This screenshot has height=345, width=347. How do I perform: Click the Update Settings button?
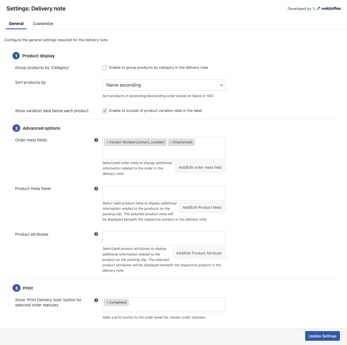pyautogui.click(x=322, y=336)
